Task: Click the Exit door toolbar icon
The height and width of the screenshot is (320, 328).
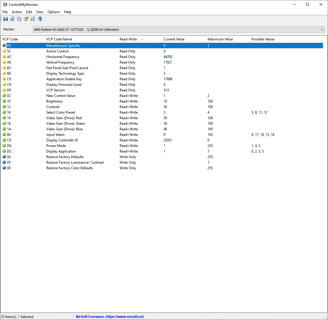Action: (40, 19)
